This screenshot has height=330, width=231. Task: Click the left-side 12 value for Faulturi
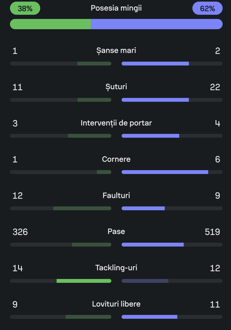point(18,196)
